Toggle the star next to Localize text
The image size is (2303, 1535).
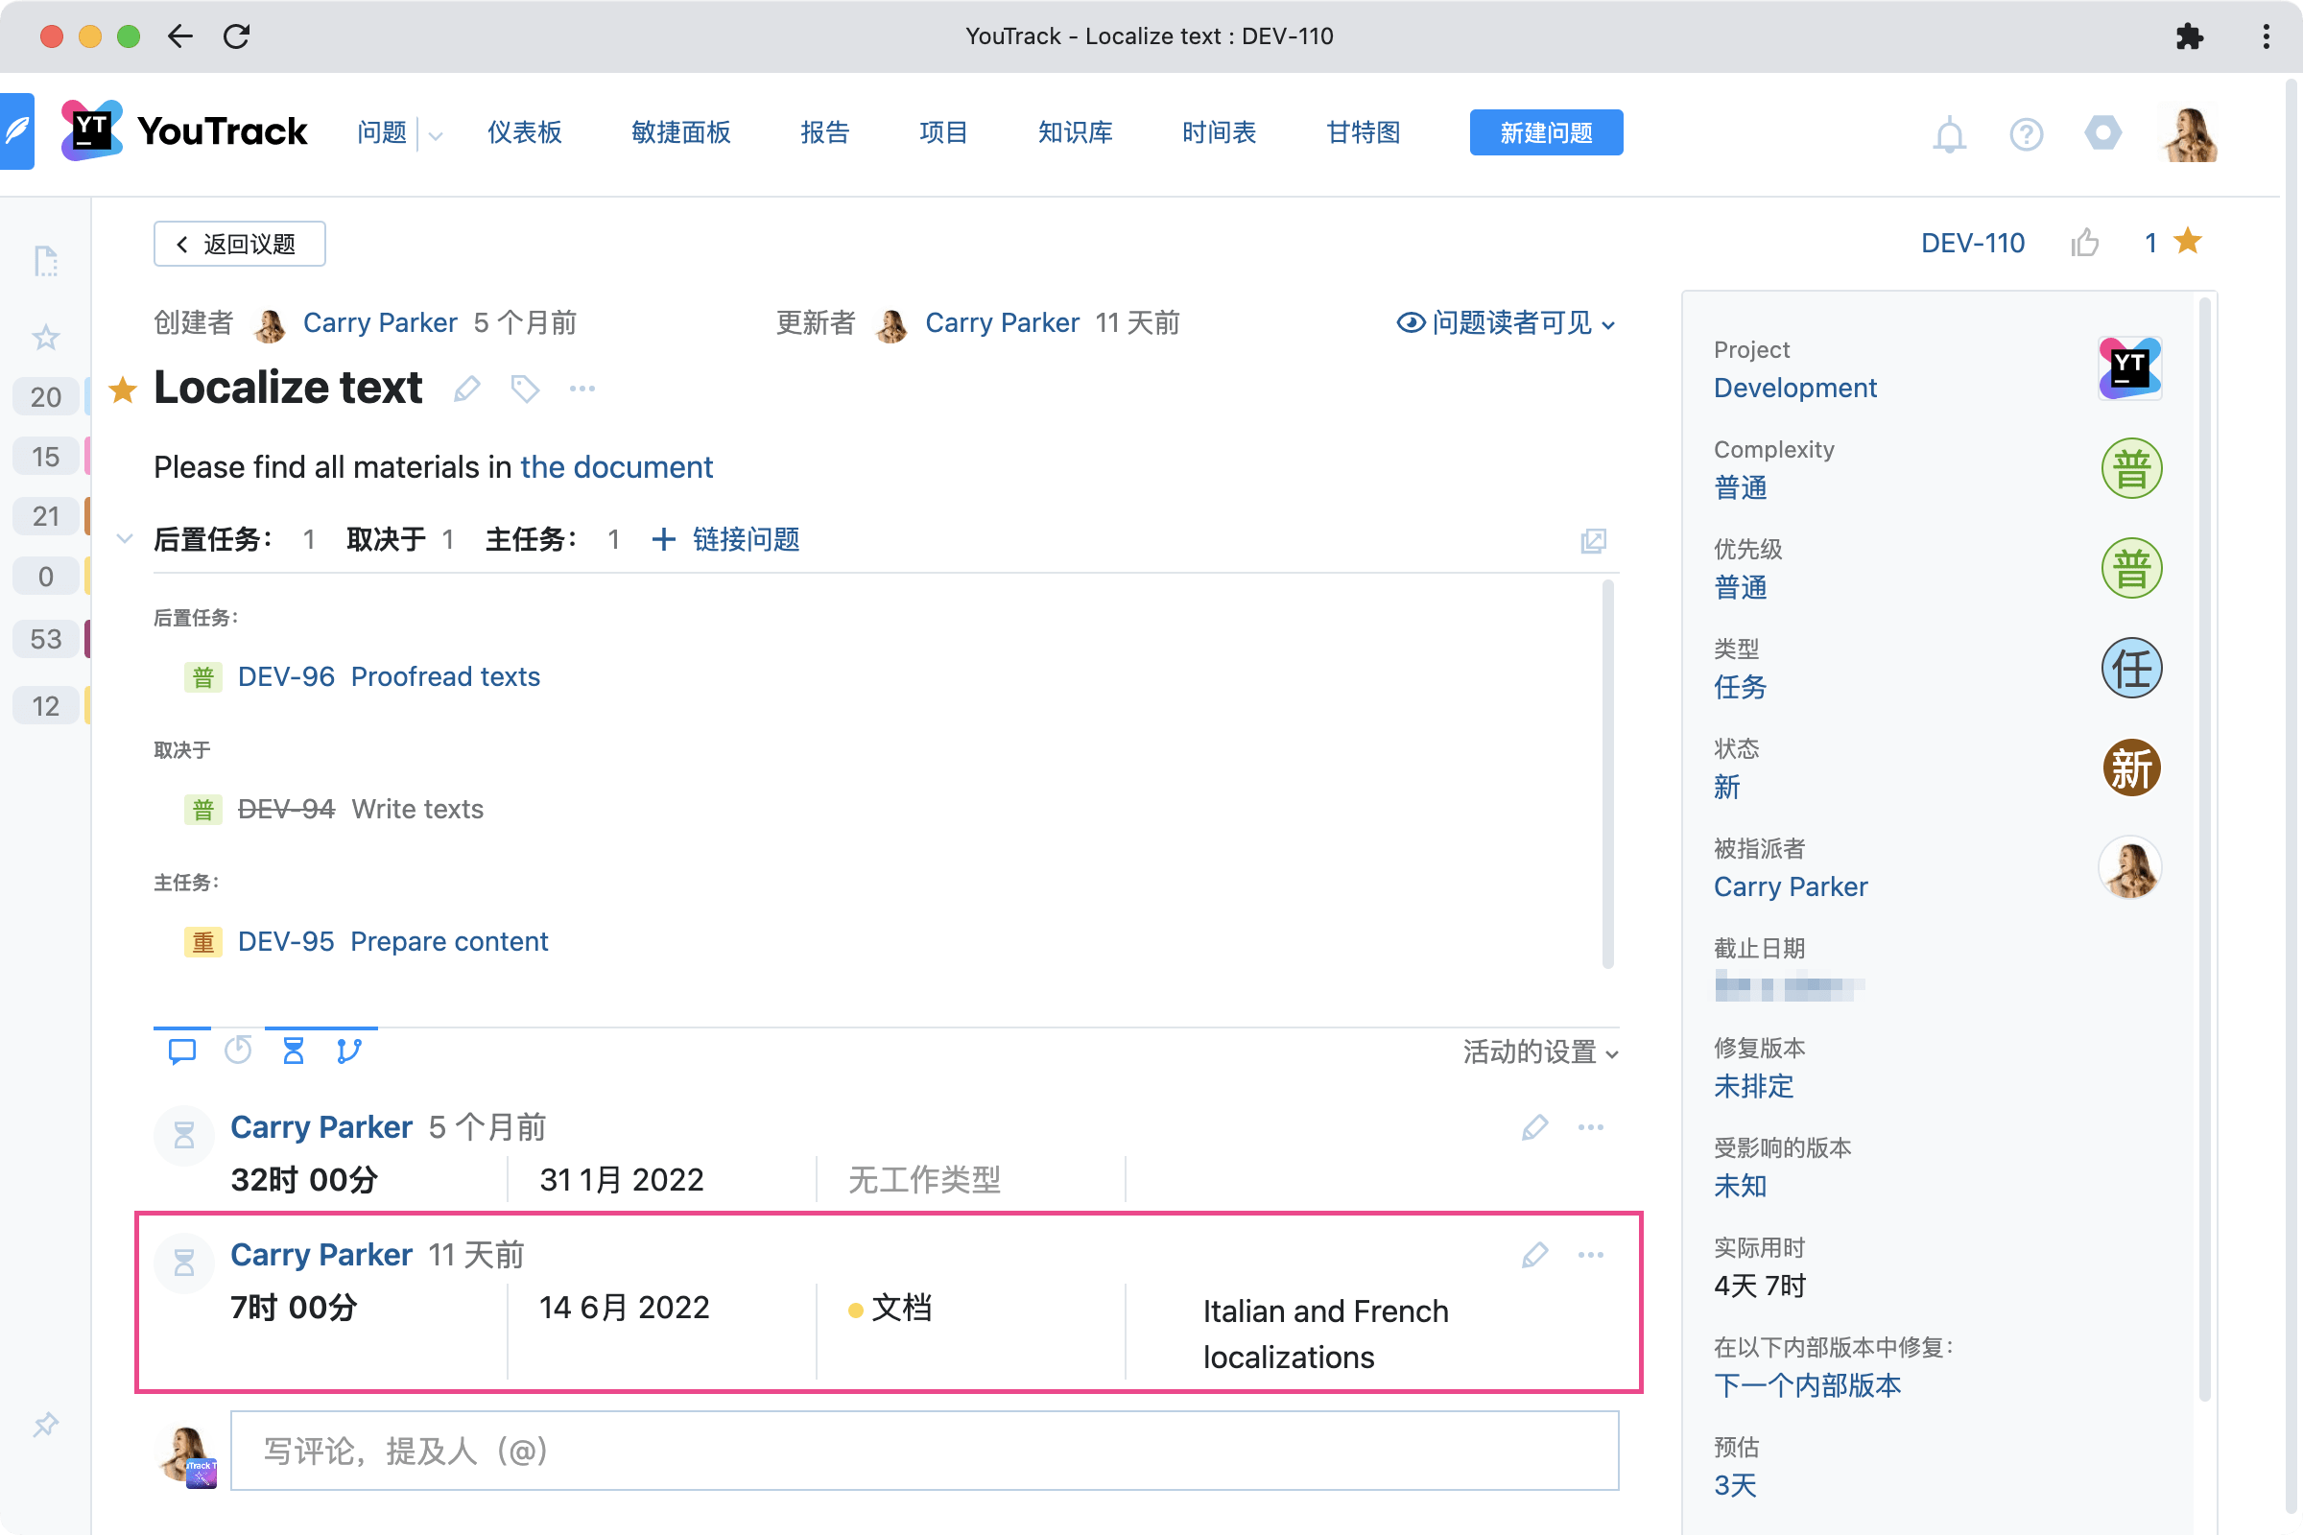point(123,390)
